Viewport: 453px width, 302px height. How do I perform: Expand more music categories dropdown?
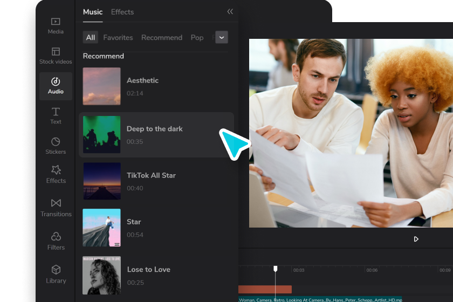222,37
